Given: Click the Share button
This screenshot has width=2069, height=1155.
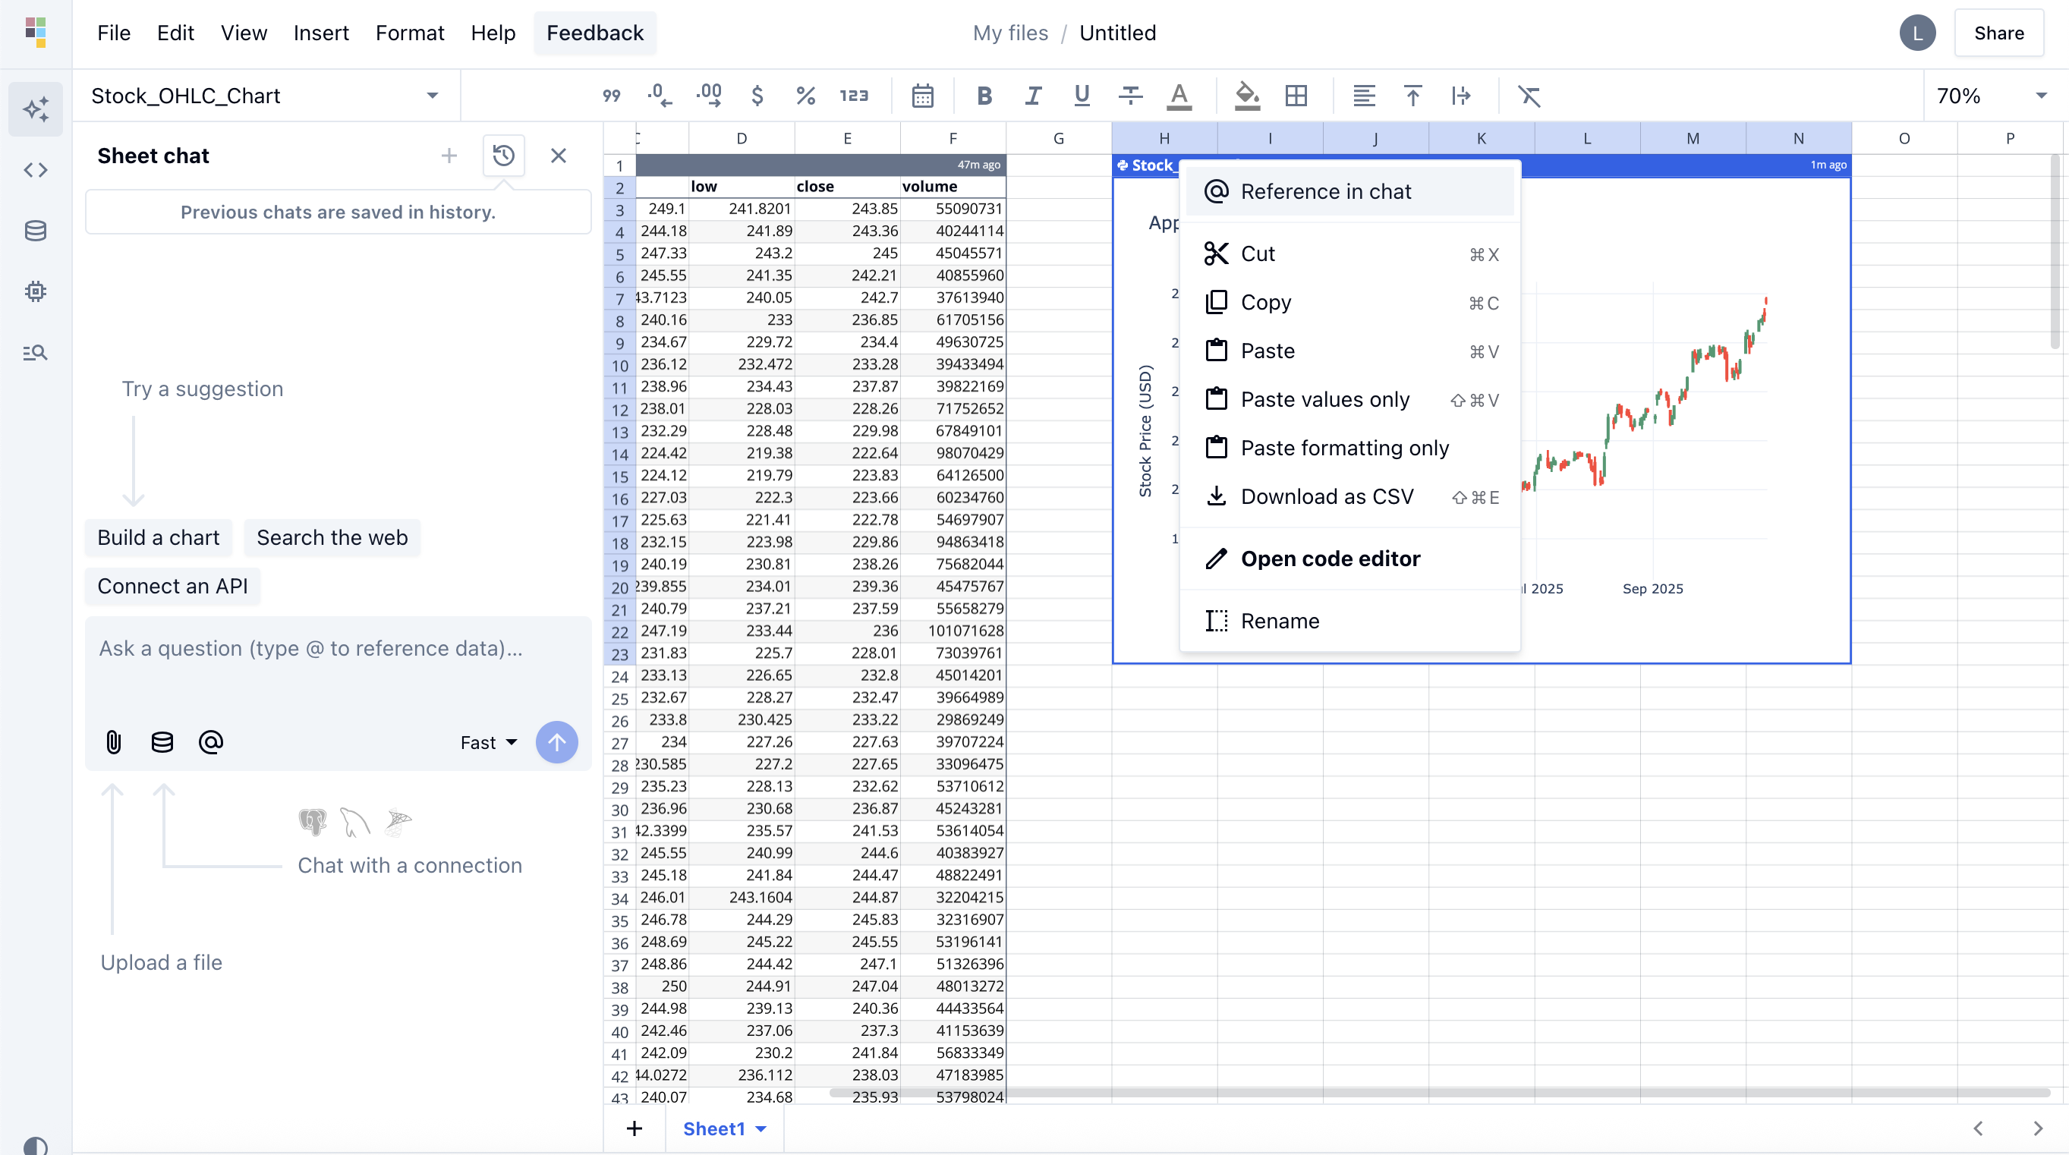Looking at the screenshot, I should [x=1998, y=33].
